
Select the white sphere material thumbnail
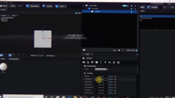tap(4, 67)
